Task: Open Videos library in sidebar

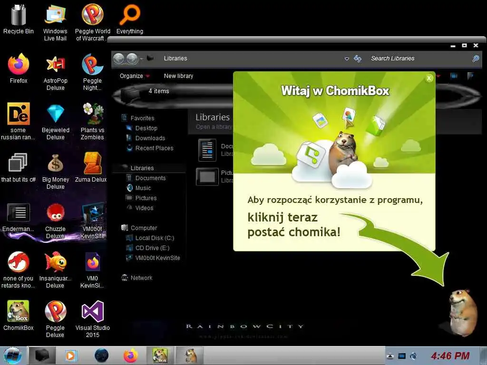Action: (x=145, y=208)
